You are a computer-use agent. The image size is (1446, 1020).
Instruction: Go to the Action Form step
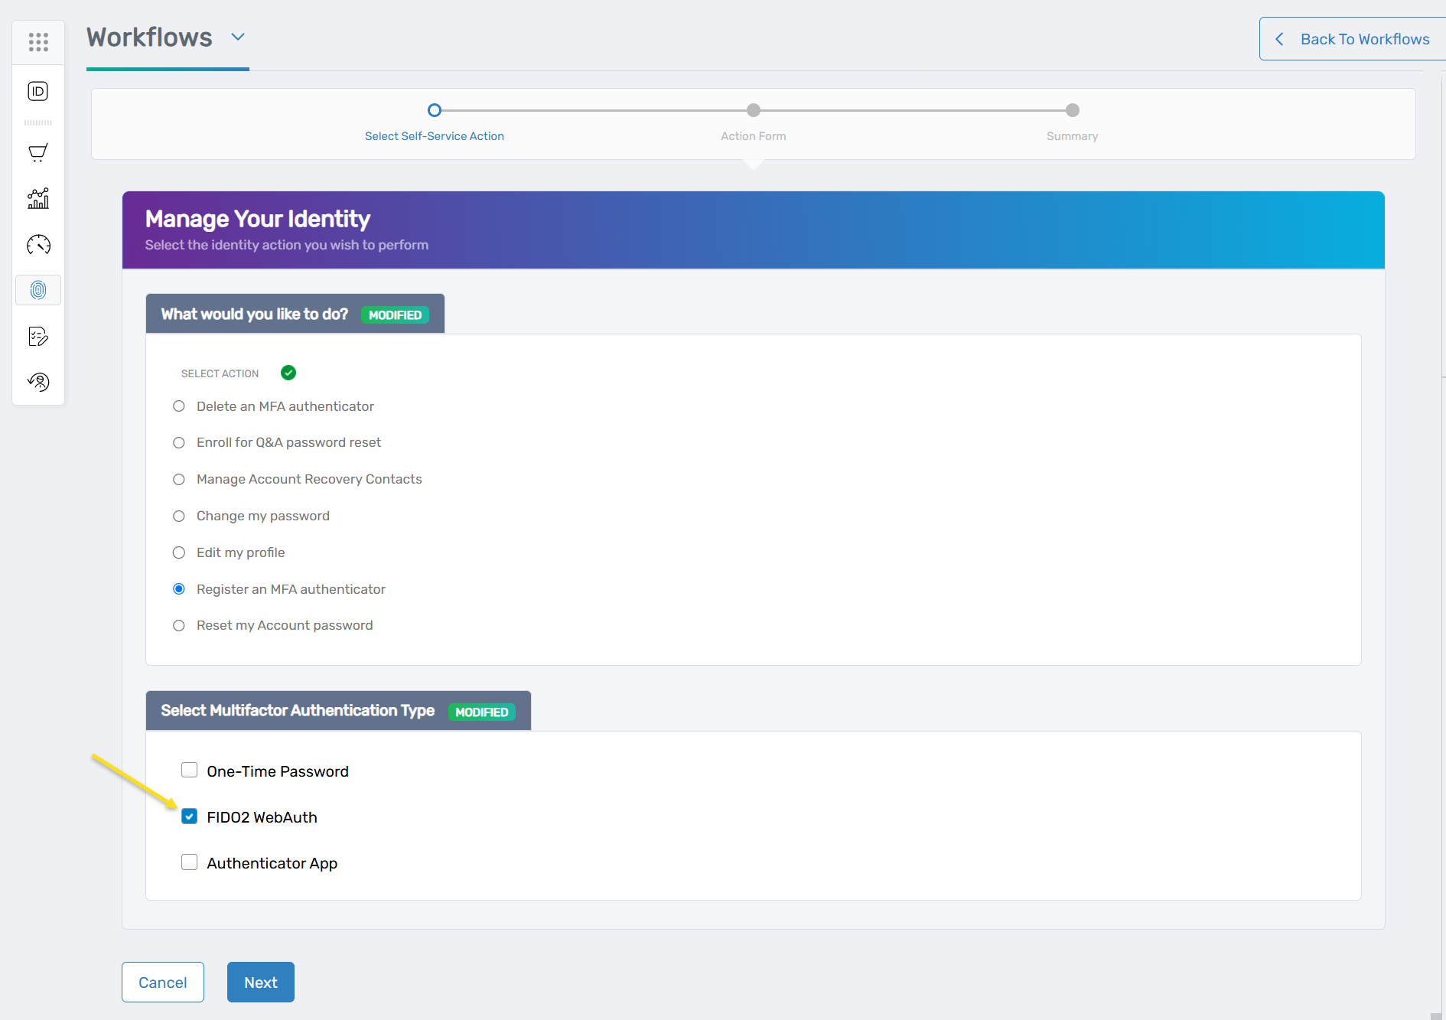click(753, 110)
